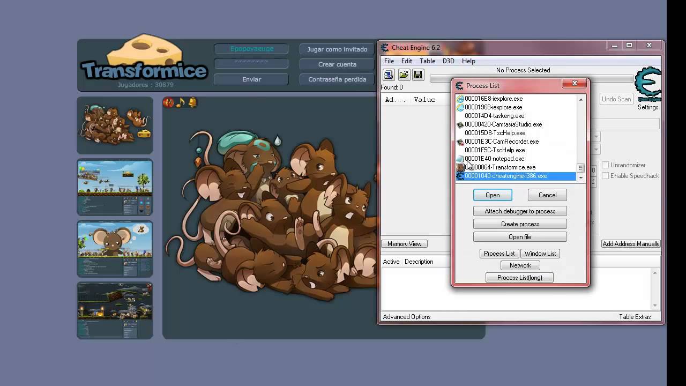Open the Edit menu in Cheat Engine
The width and height of the screenshot is (686, 386).
407,61
